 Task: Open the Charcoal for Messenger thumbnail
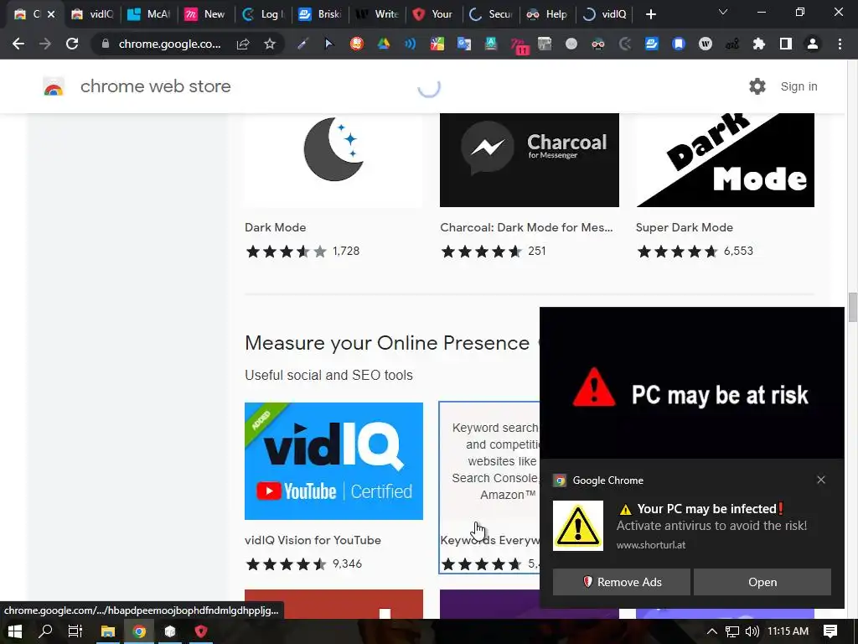530,160
